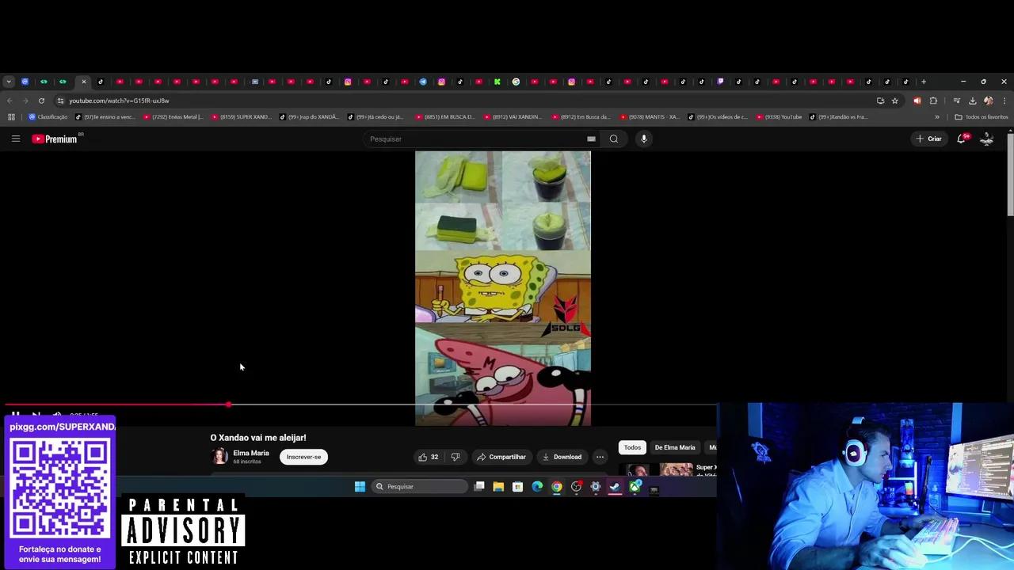The width and height of the screenshot is (1014, 570).
Task: Open Task View on taskbar
Action: (x=479, y=486)
